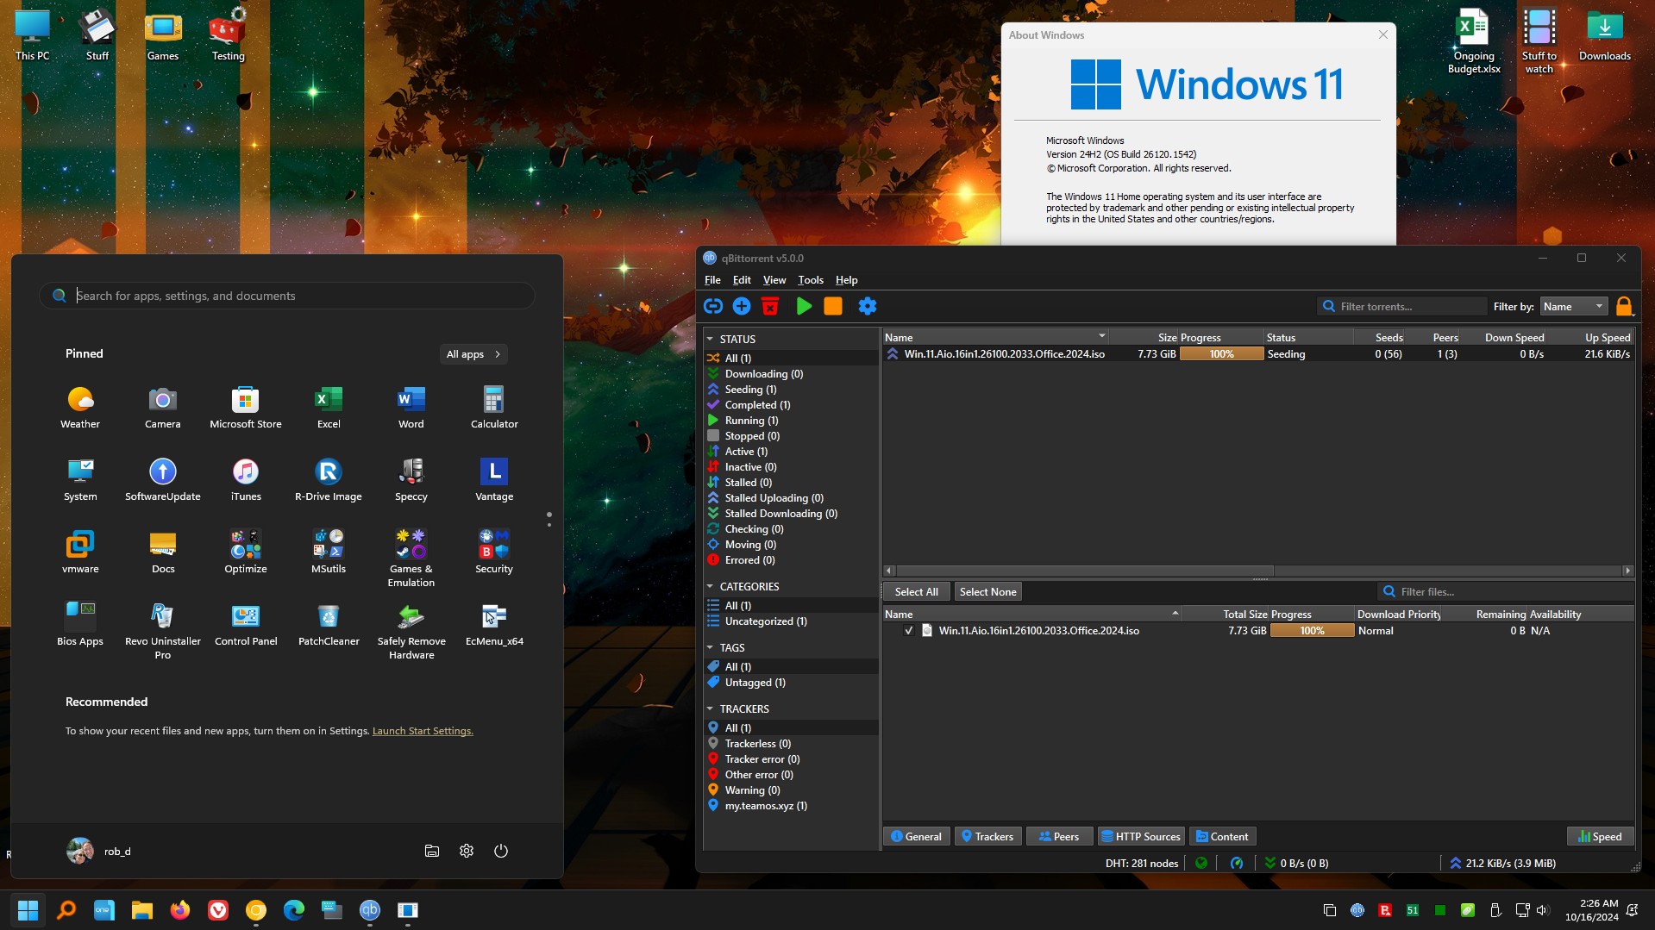1655x930 pixels.
Task: Switch to the General tab
Action: pos(916,836)
